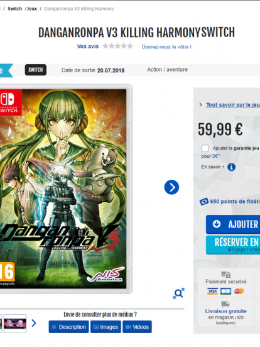This screenshot has width=260, height=347.
Task: Tick the Ajouter la garantie jeu checkbox
Action: 205,148
